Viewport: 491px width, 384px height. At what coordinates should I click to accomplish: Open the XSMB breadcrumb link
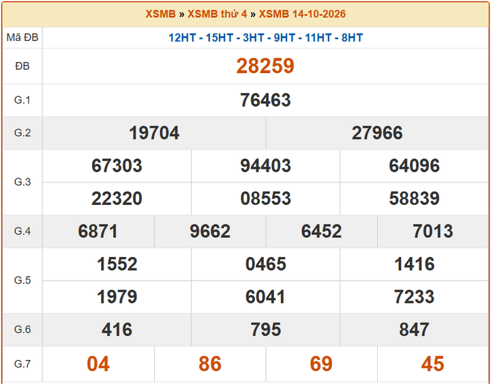point(160,14)
